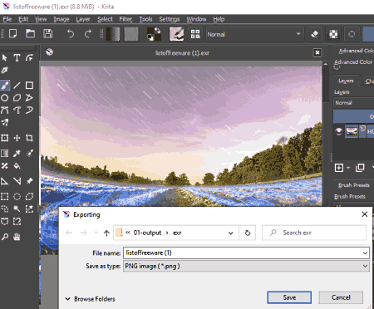
Task: Select the Assistant tool
Action: coord(4,181)
